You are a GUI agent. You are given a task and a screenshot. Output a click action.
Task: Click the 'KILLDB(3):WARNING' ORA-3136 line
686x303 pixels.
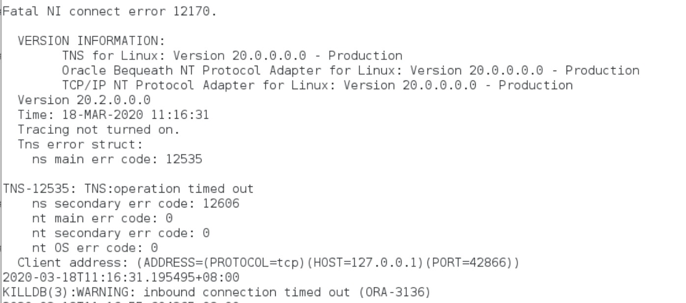217,293
